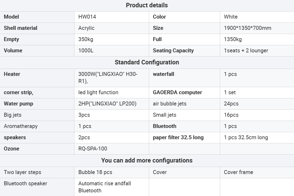The width and height of the screenshot is (294, 196).
Task: Select the 3000W LINGXIAO heater value
Action: (108, 78)
